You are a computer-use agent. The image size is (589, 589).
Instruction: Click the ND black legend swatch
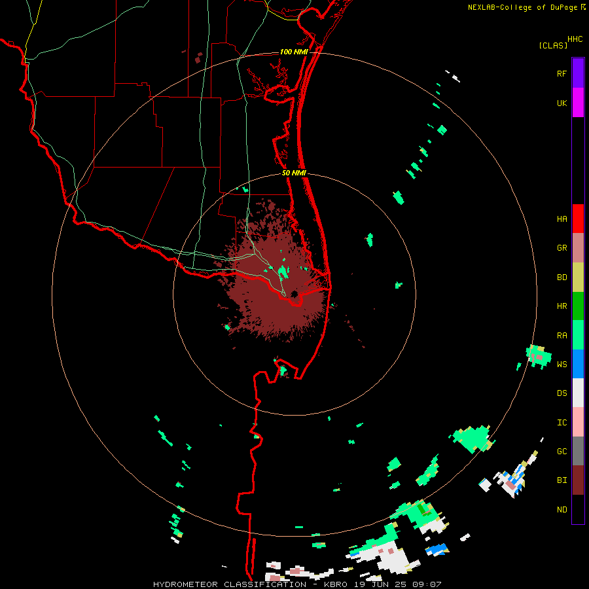click(x=578, y=509)
